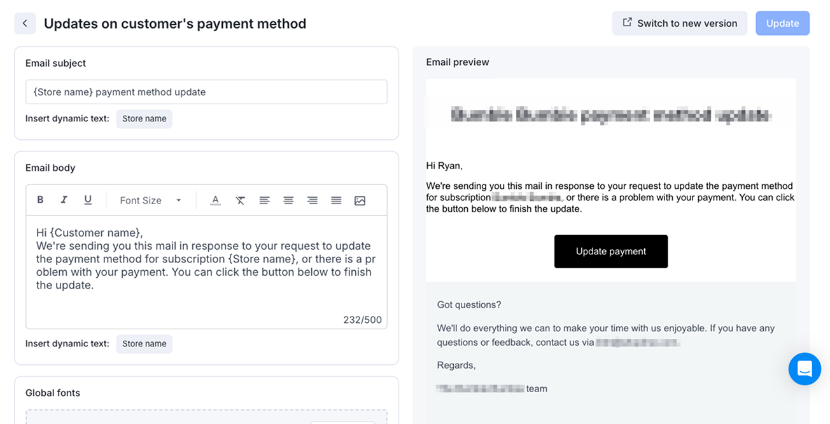
Task: Click the Update payment preview button
Action: point(611,252)
